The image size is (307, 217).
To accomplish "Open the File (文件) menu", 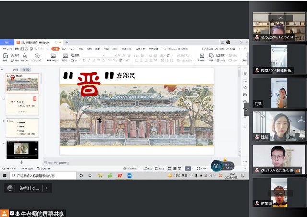I will pyautogui.click(x=8, y=49).
